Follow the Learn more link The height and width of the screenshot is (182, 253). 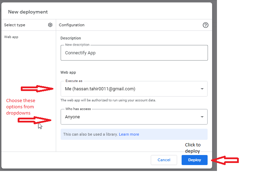click(129, 134)
